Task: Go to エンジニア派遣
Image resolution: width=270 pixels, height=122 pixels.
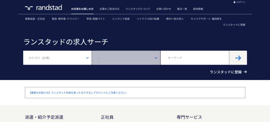Action: pyautogui.click(x=121, y=19)
